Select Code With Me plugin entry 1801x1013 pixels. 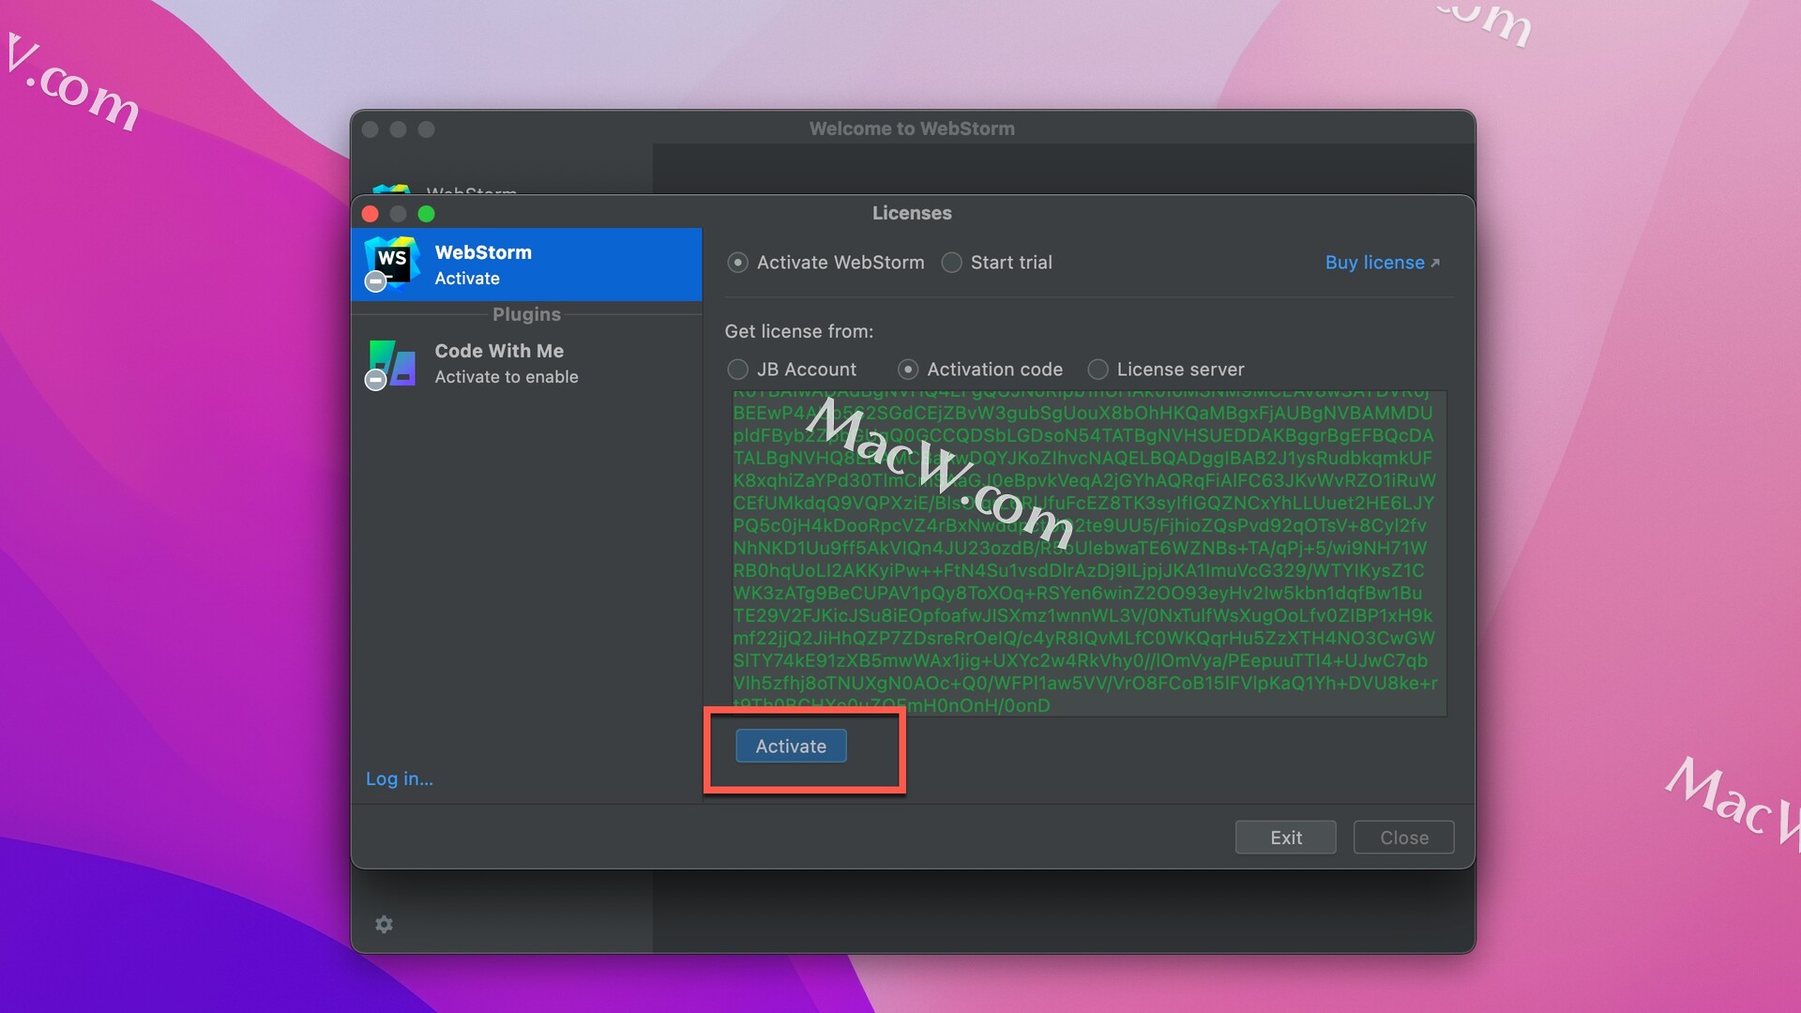coord(526,363)
